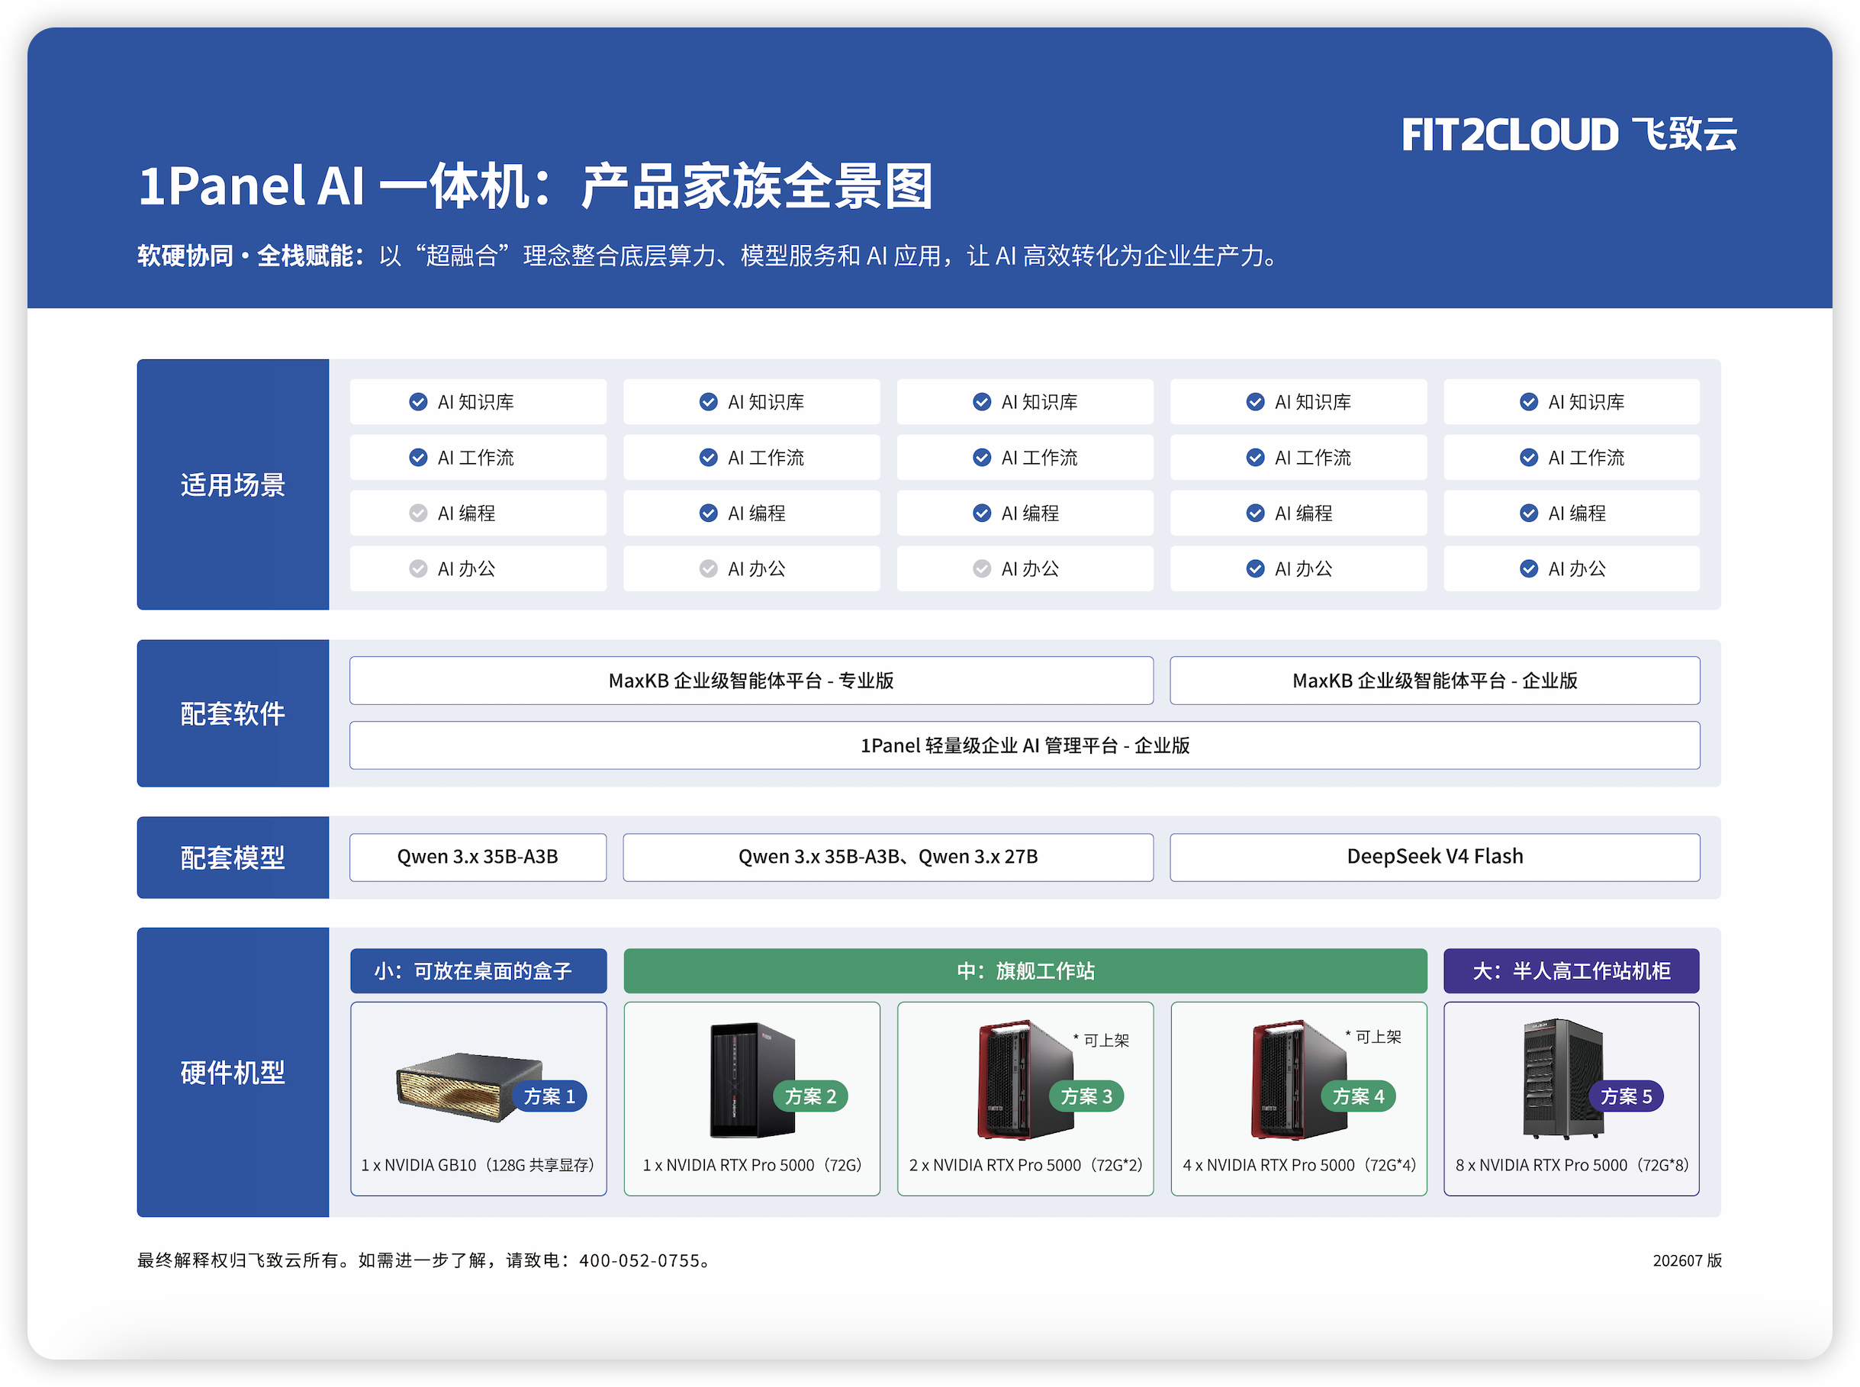Click the 大：半人高工作站机柜 header
This screenshot has height=1387, width=1860.
[x=1572, y=971]
